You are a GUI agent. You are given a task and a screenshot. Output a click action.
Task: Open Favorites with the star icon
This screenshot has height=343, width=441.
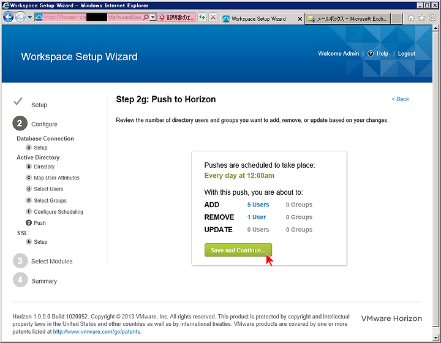point(422,18)
